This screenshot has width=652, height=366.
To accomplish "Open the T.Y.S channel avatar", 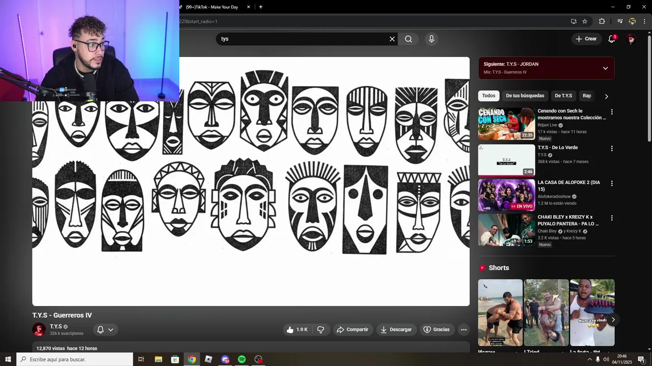I will tap(39, 329).
